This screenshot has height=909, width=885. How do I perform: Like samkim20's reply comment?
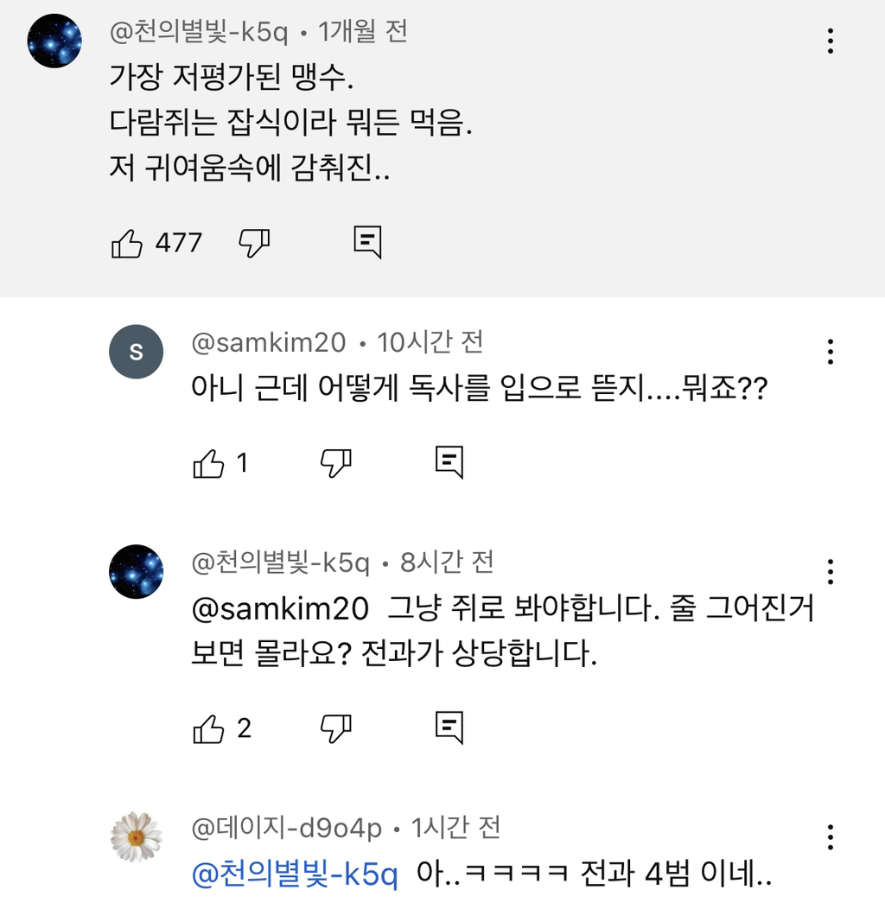click(x=208, y=463)
